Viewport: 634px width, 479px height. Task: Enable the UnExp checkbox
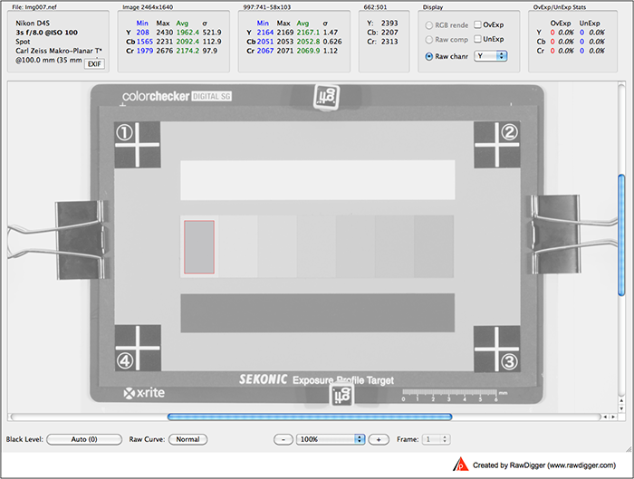[477, 39]
